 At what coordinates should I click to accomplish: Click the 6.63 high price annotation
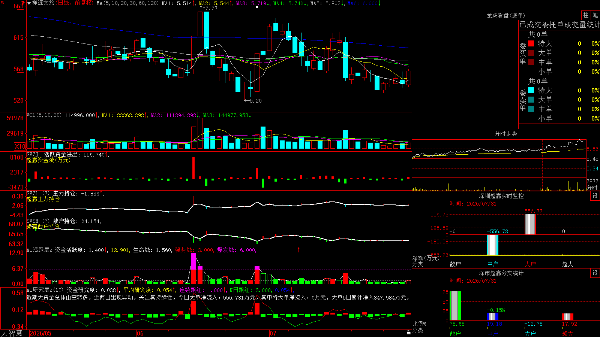click(211, 8)
